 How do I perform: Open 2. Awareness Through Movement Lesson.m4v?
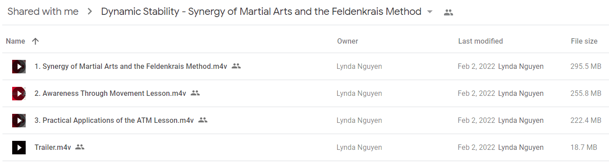tap(110, 94)
